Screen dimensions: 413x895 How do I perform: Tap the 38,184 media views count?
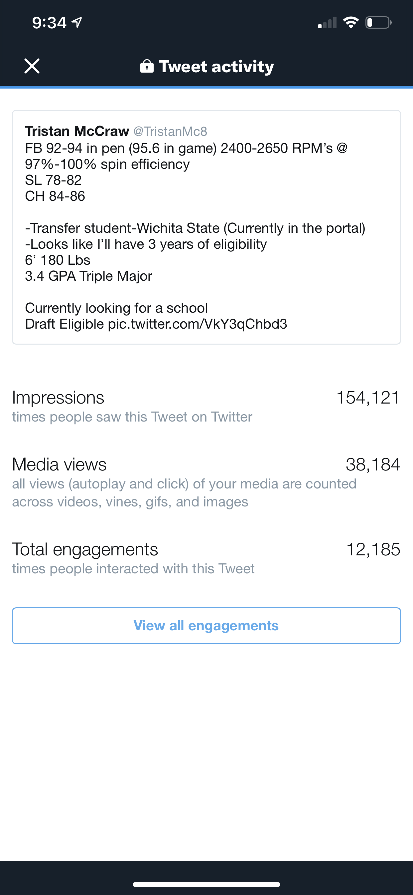point(373,464)
